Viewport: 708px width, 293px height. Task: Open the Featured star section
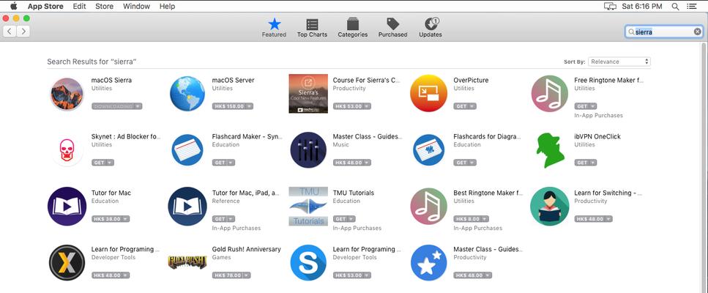[x=274, y=28]
